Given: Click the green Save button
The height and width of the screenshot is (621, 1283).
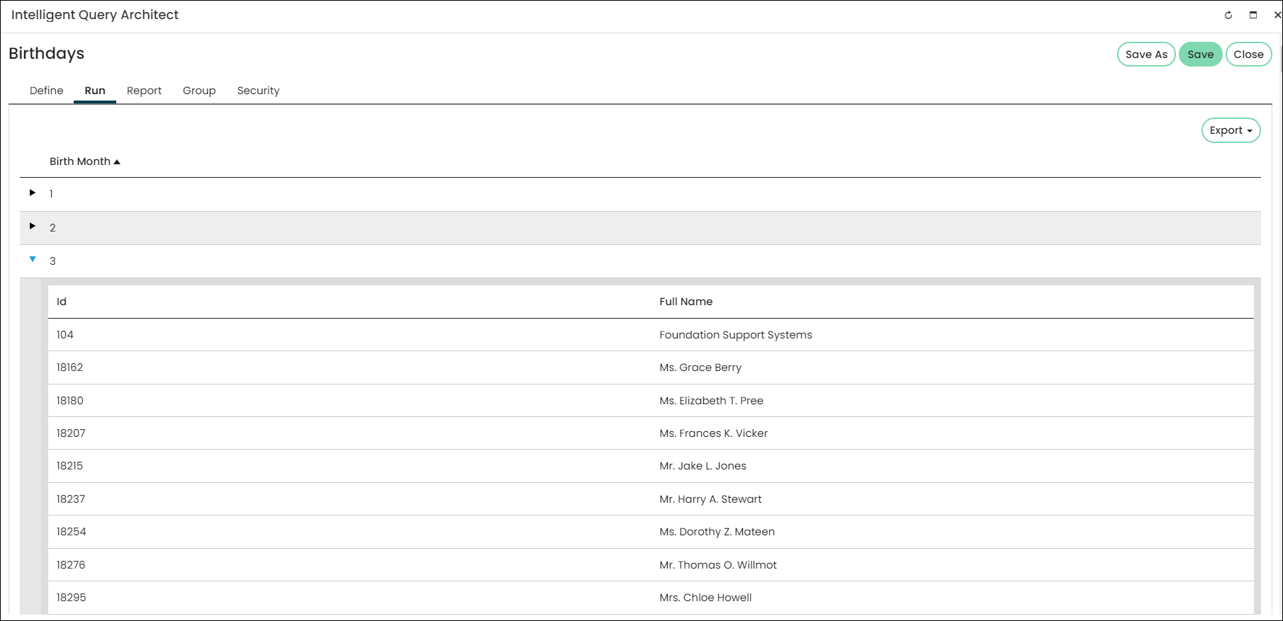Looking at the screenshot, I should coord(1201,55).
